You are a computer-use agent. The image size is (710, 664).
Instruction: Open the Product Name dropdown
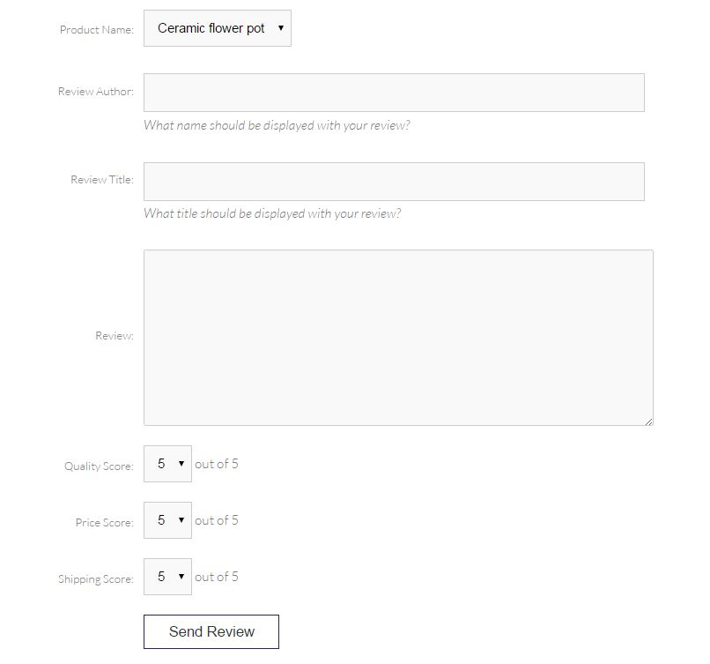tap(218, 28)
